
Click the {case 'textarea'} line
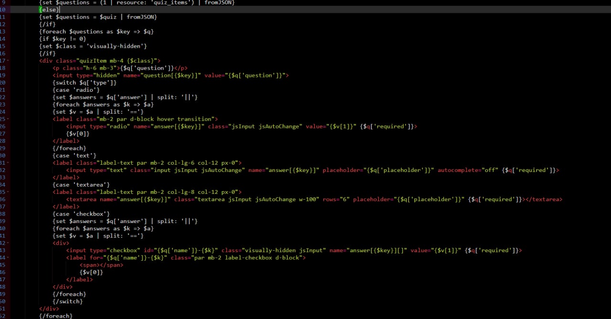pos(81,184)
